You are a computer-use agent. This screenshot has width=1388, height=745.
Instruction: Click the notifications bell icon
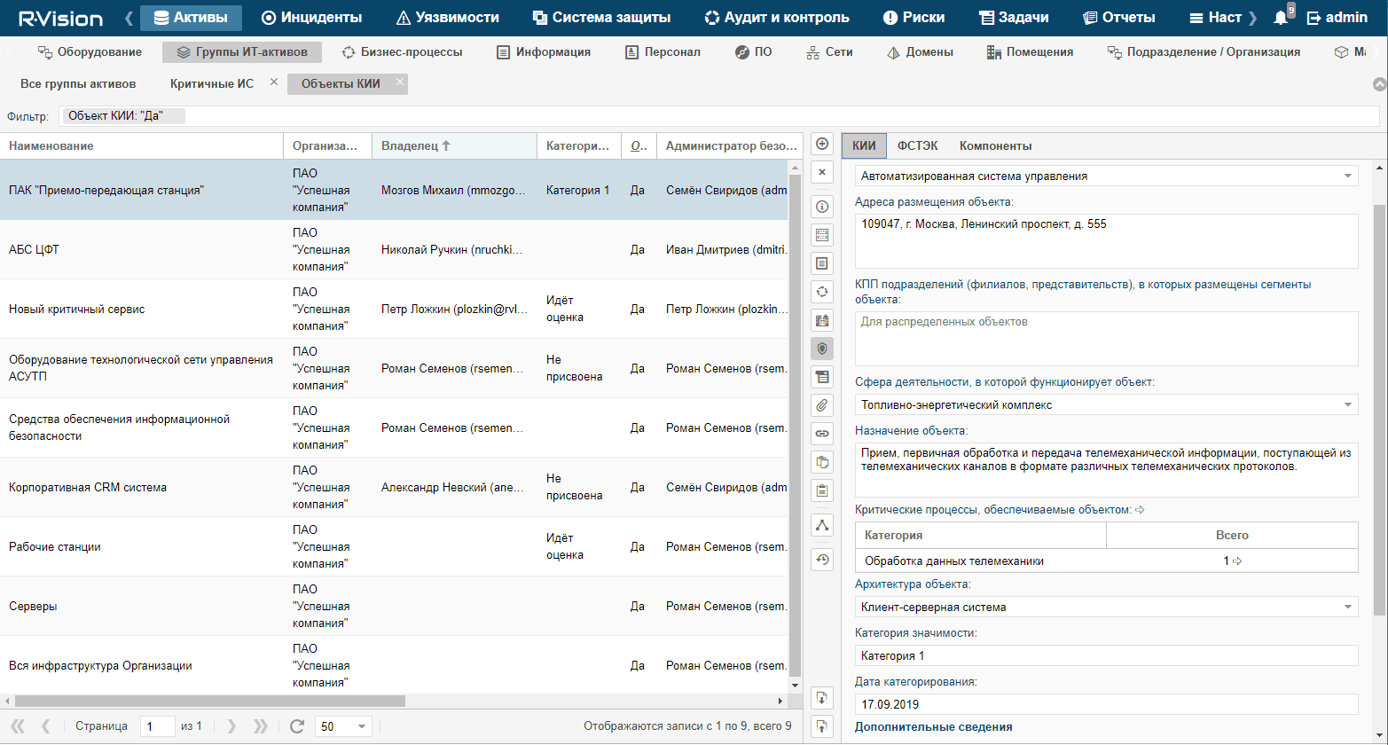1281,18
